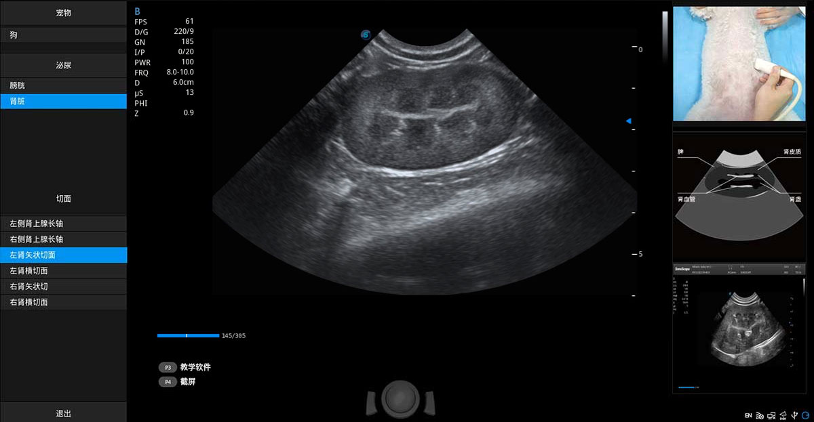Screen dimensions: 814x422
Task: Click the Wi-Fi network status icon
Action: 760,415
